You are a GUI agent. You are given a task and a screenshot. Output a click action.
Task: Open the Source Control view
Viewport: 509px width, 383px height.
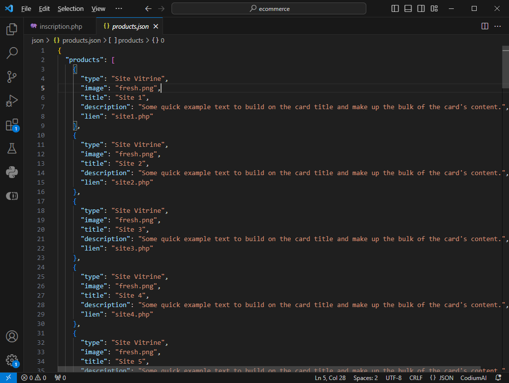(12, 77)
